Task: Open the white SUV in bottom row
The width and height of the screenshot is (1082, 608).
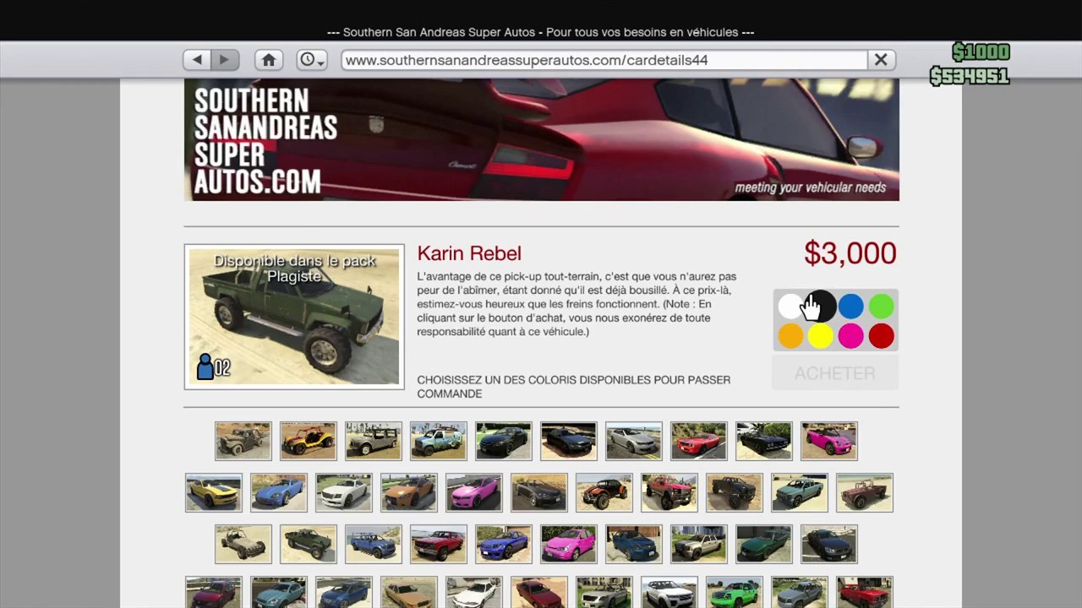Action: pos(669,593)
